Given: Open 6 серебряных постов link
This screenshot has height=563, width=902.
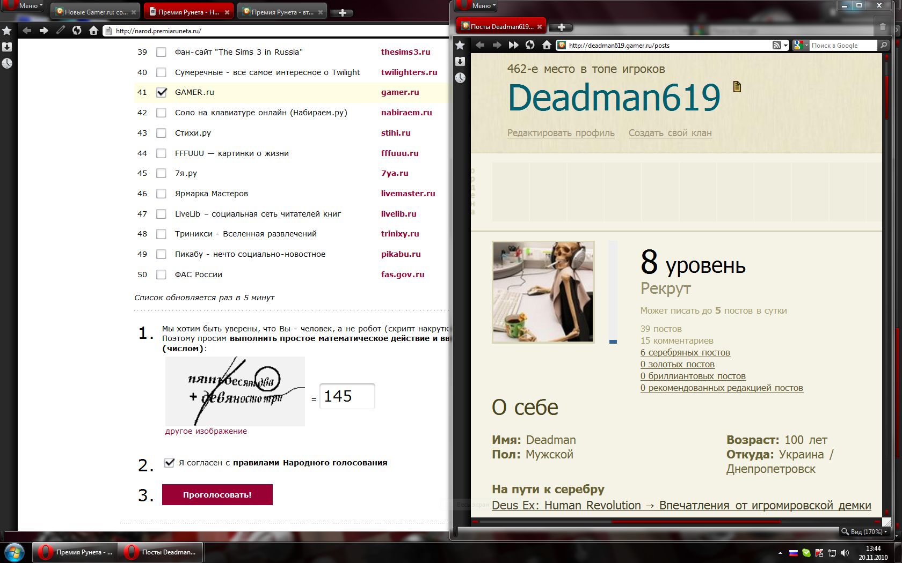Looking at the screenshot, I should [x=685, y=352].
